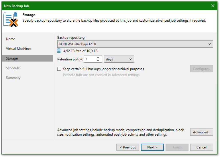This screenshot has height=157, width=220.
Task: Close the New Backup Job dialog
Action: [213, 6]
